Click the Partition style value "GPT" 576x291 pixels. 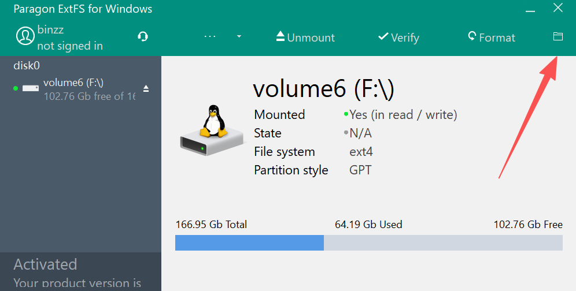(360, 170)
